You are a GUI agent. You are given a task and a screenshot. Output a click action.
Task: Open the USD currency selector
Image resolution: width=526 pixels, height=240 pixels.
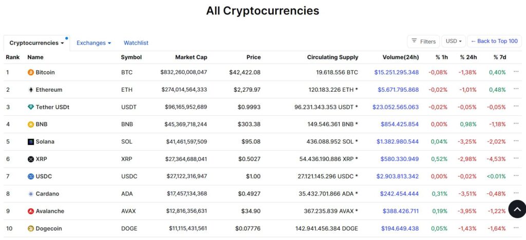pyautogui.click(x=454, y=41)
